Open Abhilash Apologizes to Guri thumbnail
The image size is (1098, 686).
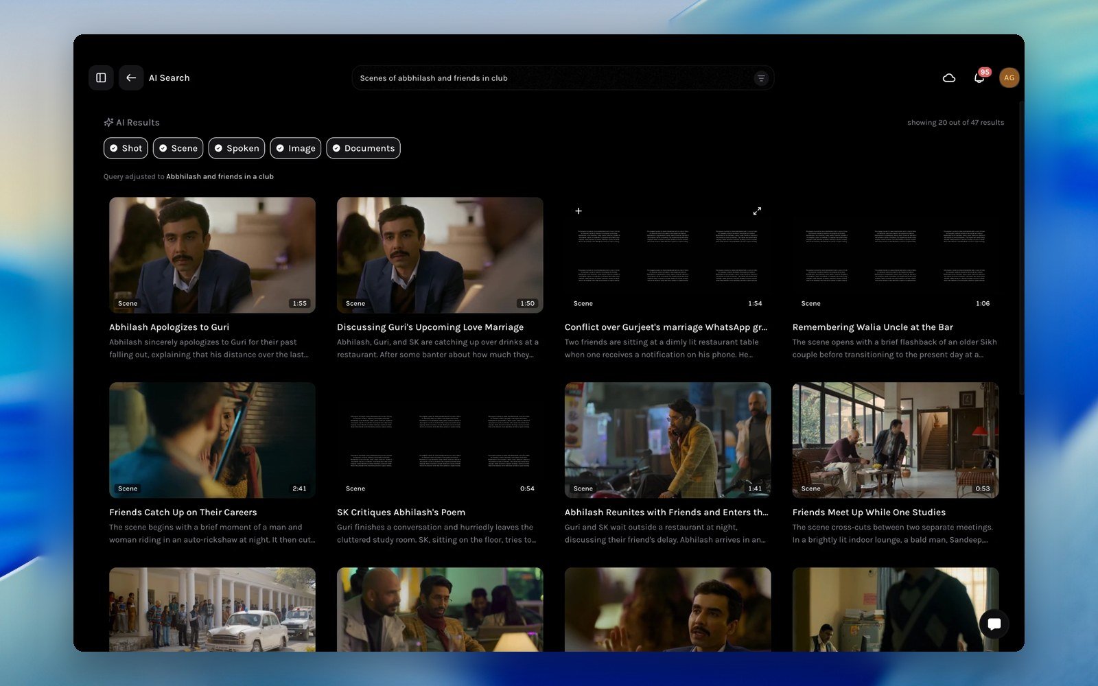[212, 255]
